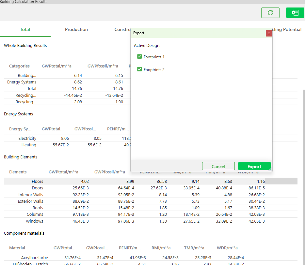Select the Floors row in Building Elements

point(38,181)
